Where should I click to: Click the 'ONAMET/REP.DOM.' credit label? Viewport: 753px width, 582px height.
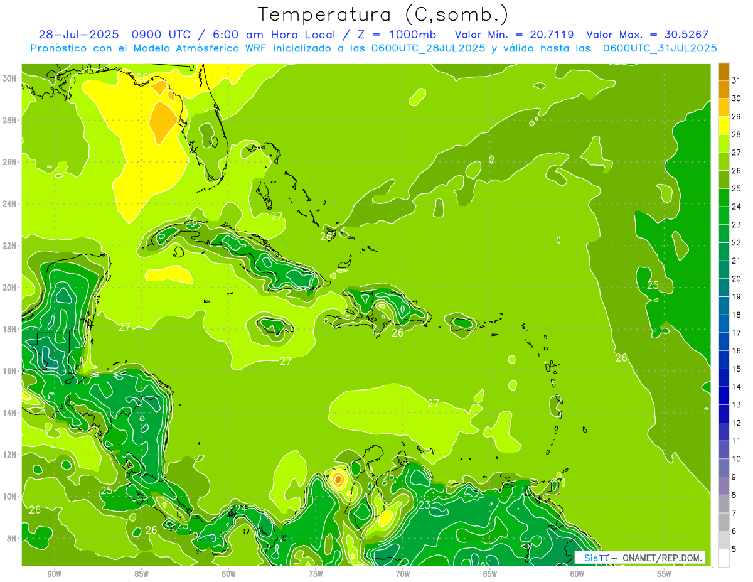coord(663,558)
